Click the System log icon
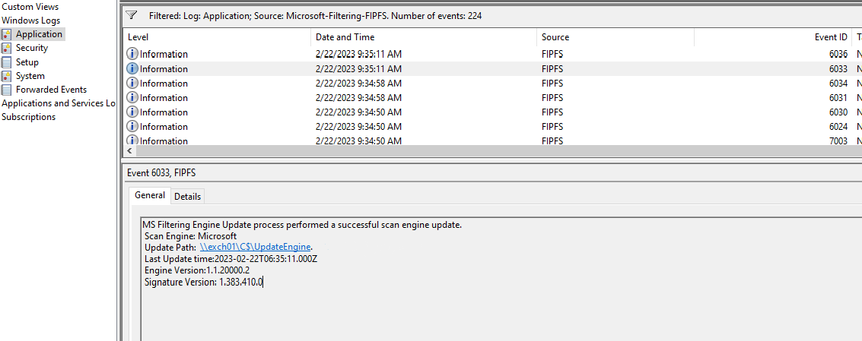This screenshot has height=341, width=862. pos(6,76)
